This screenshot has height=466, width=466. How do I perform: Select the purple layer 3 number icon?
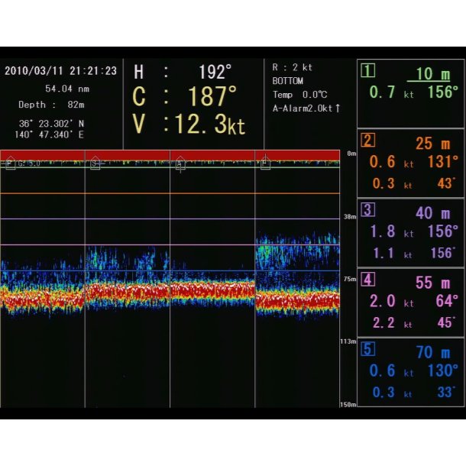[368, 211]
